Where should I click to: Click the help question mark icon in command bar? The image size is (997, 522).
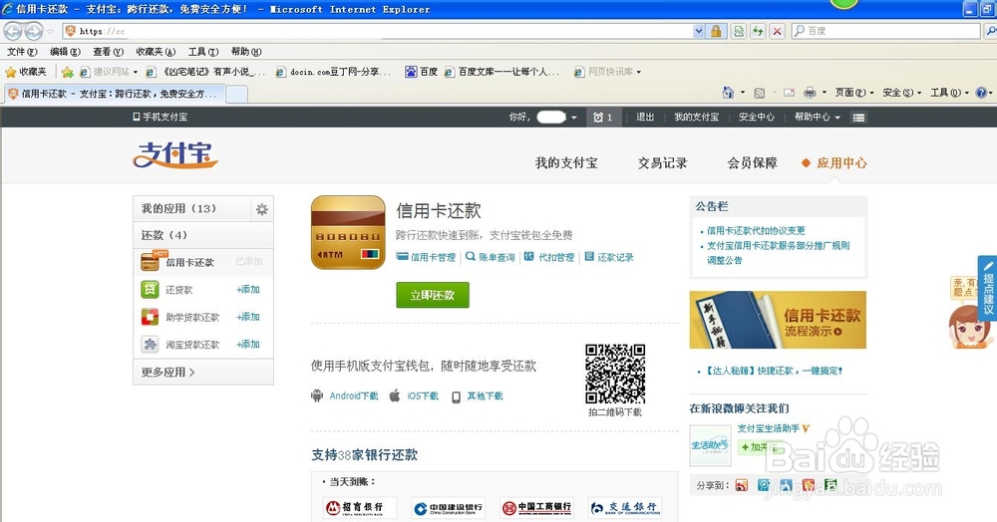981,93
